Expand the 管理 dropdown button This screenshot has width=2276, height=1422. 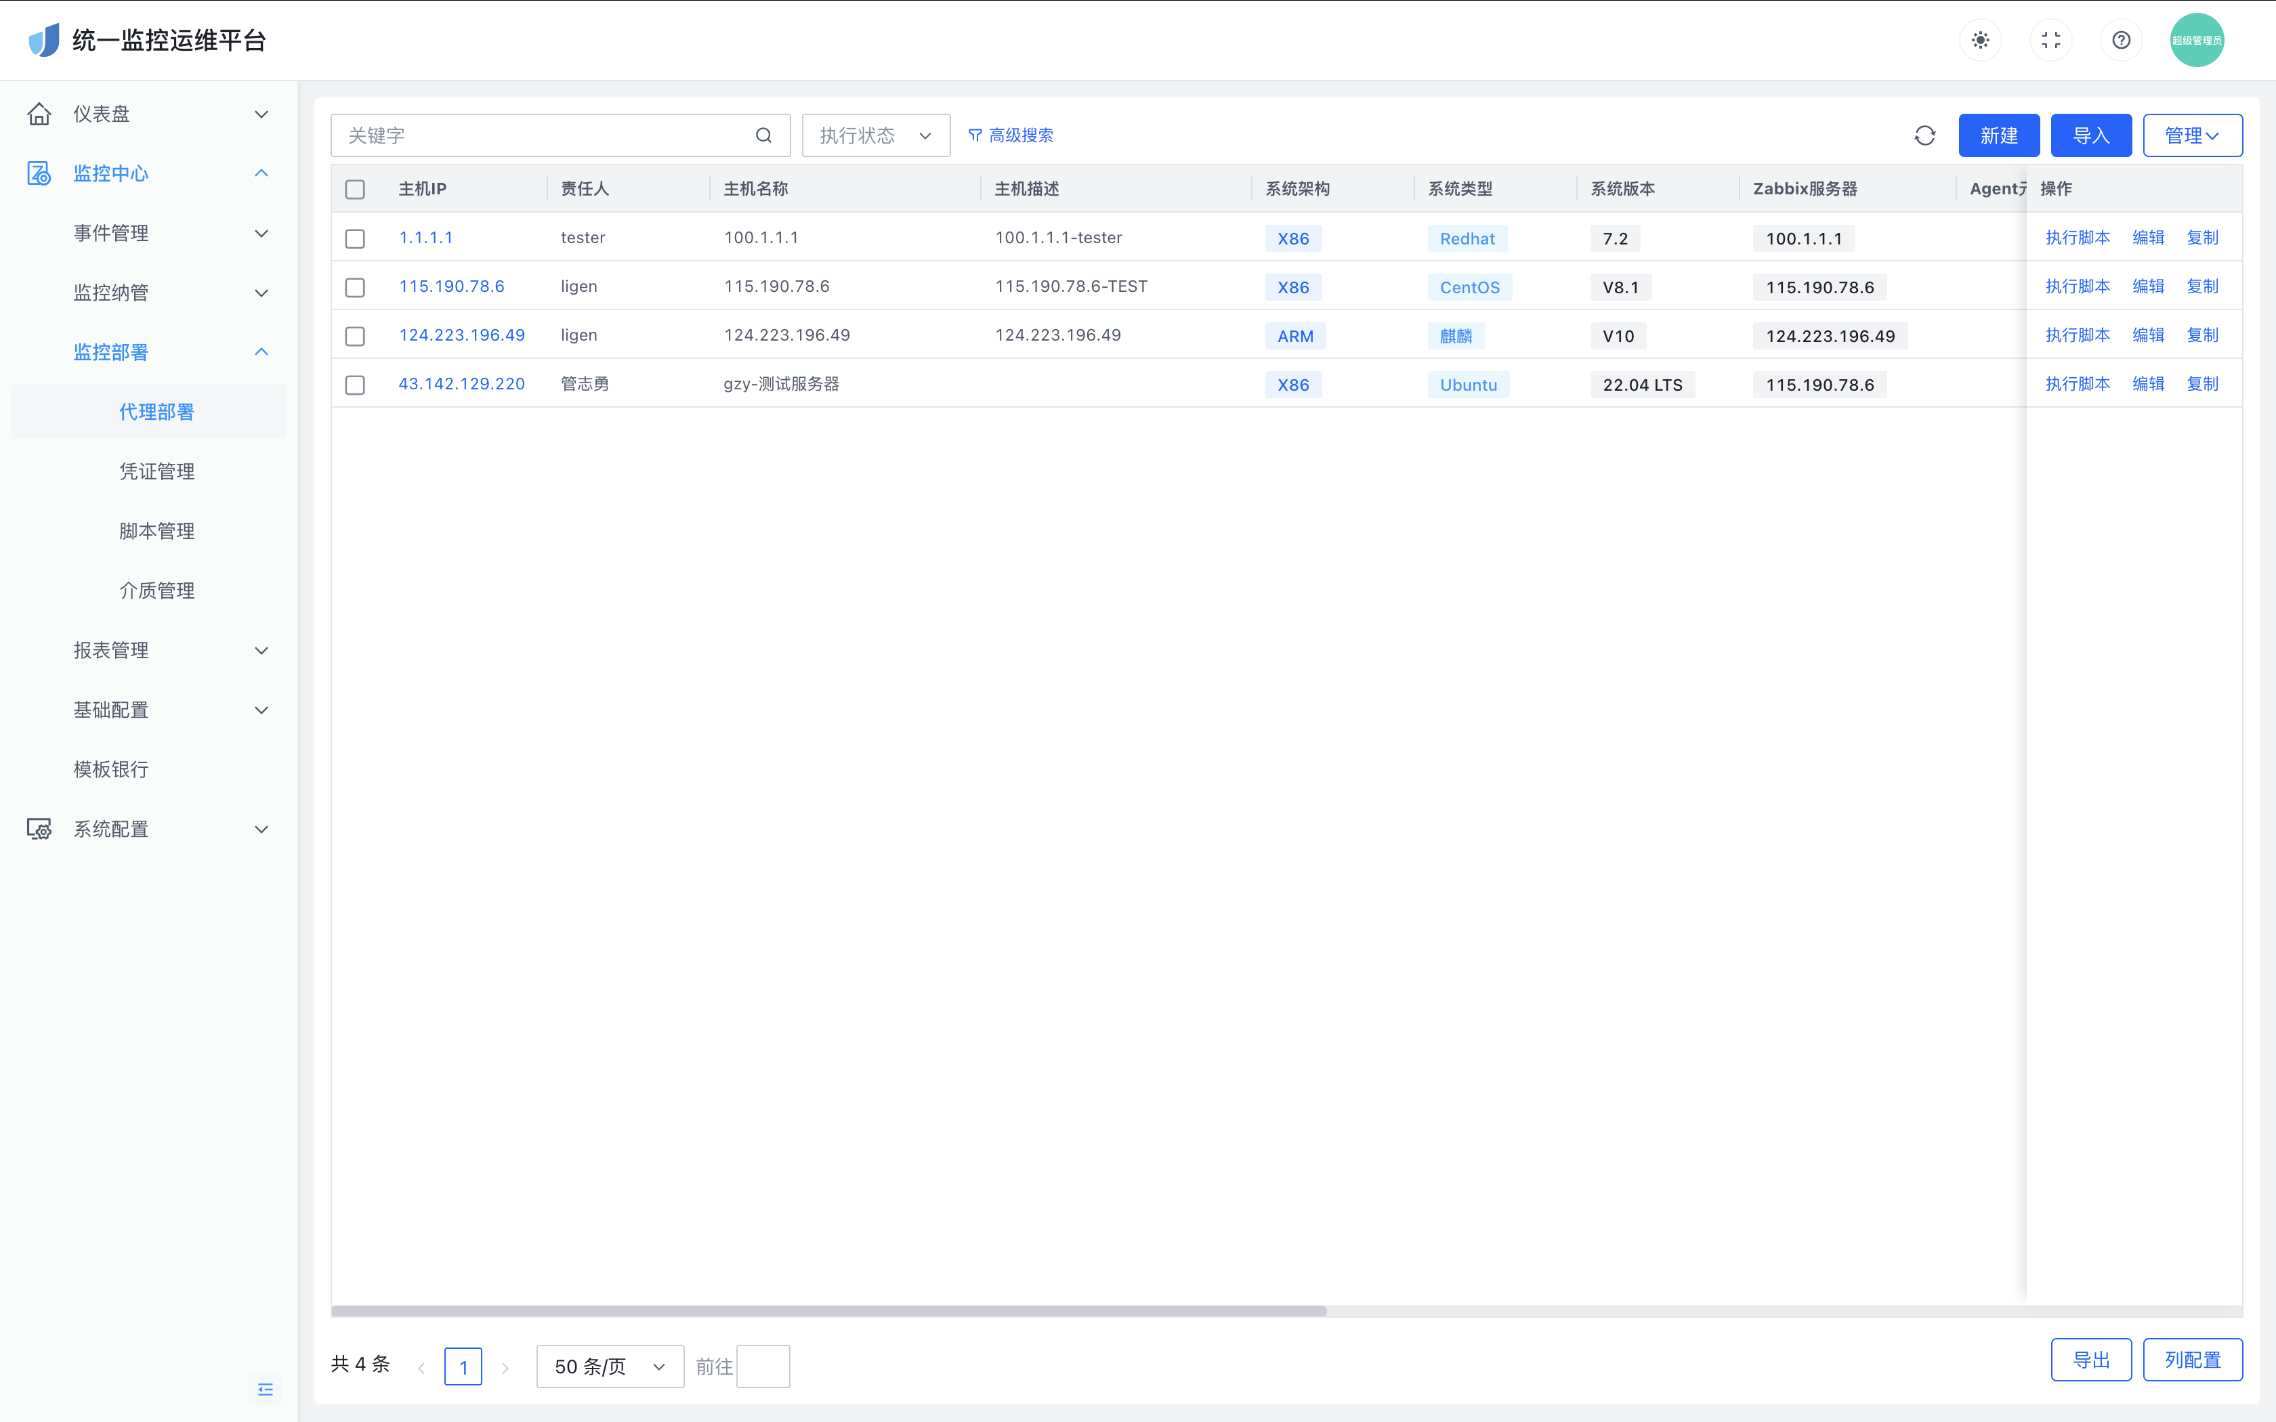[2191, 135]
